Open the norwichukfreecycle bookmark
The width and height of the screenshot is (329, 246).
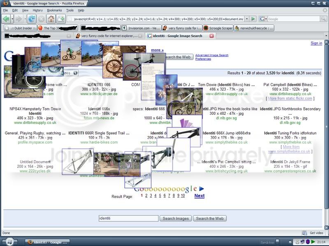[254, 28]
